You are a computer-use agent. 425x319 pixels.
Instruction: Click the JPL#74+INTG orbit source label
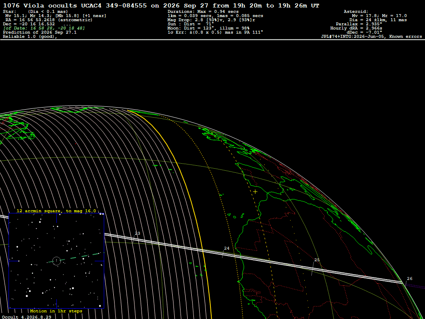point(371,37)
